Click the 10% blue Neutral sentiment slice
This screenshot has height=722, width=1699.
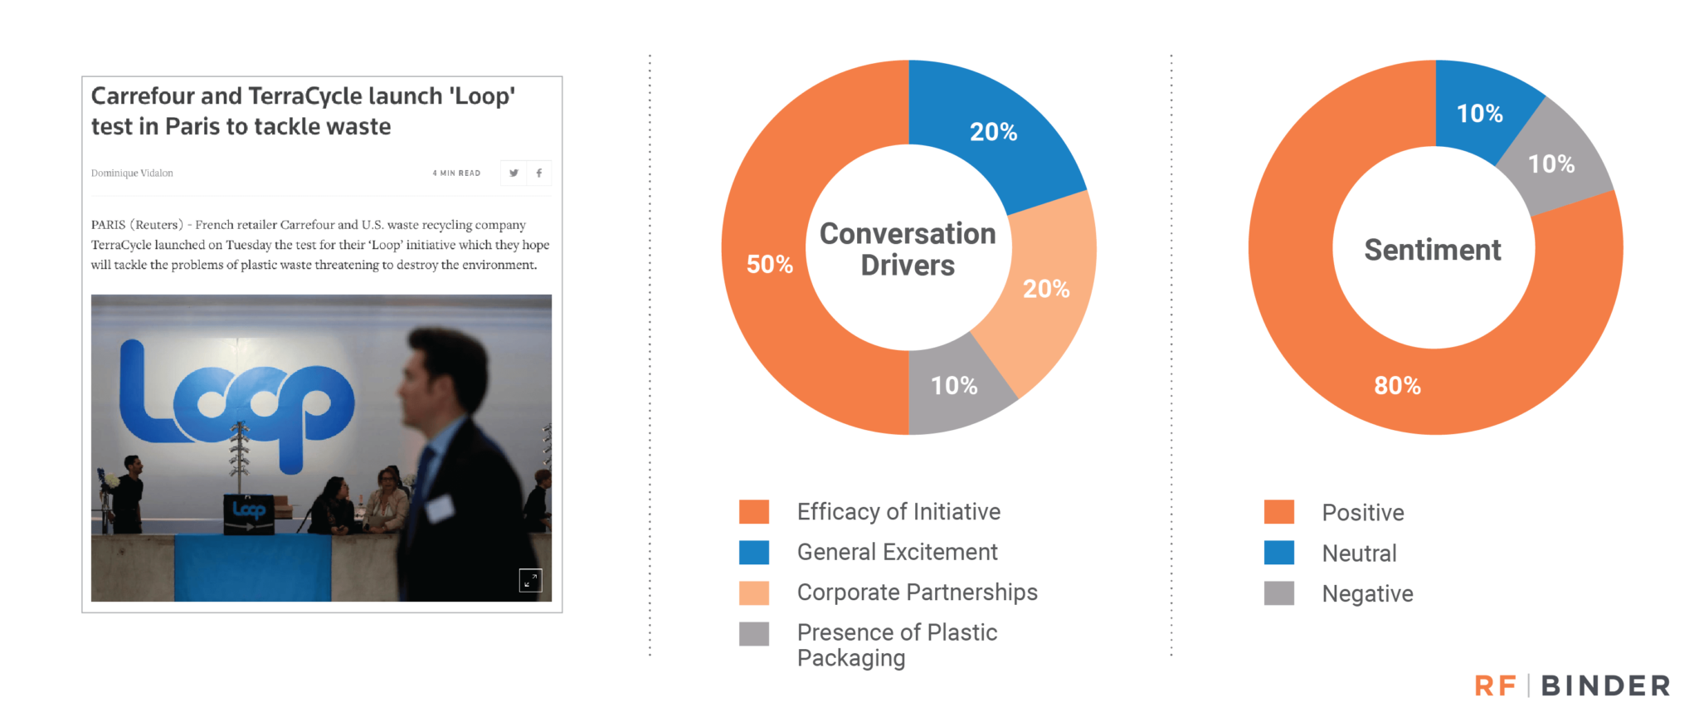pyautogui.click(x=1480, y=113)
